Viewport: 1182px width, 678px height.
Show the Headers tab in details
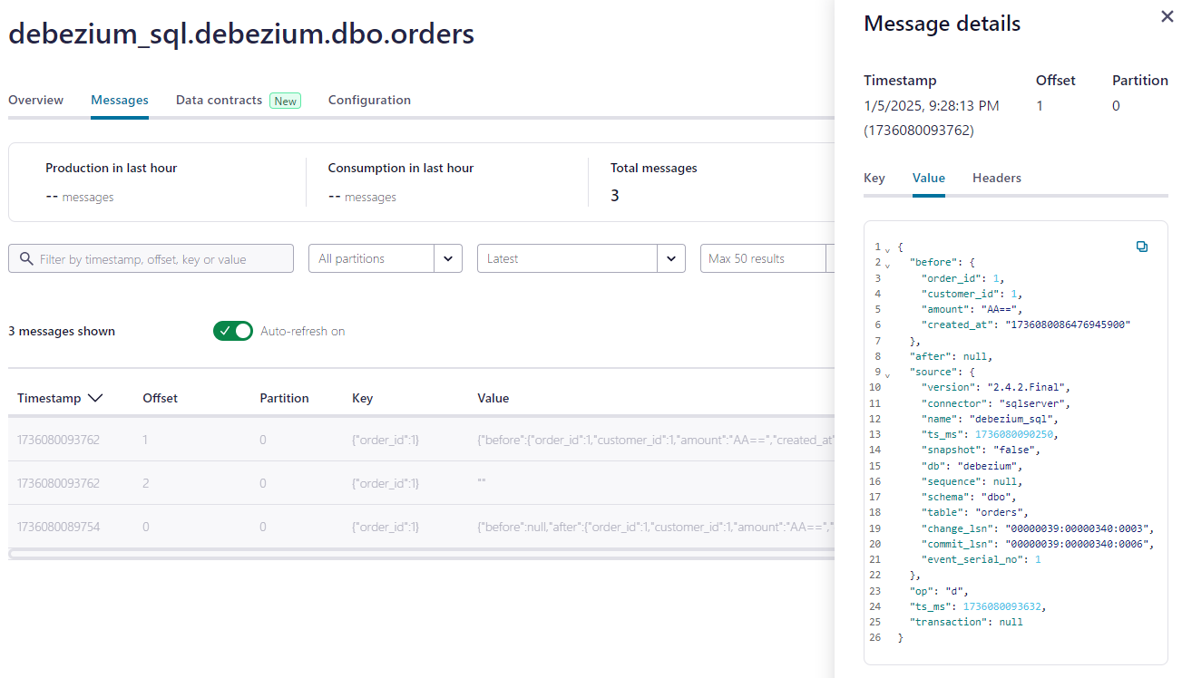click(997, 178)
